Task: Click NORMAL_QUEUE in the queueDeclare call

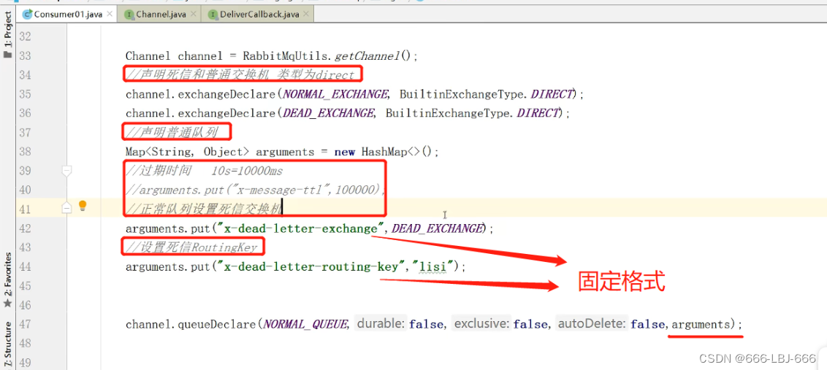Action: click(306, 324)
